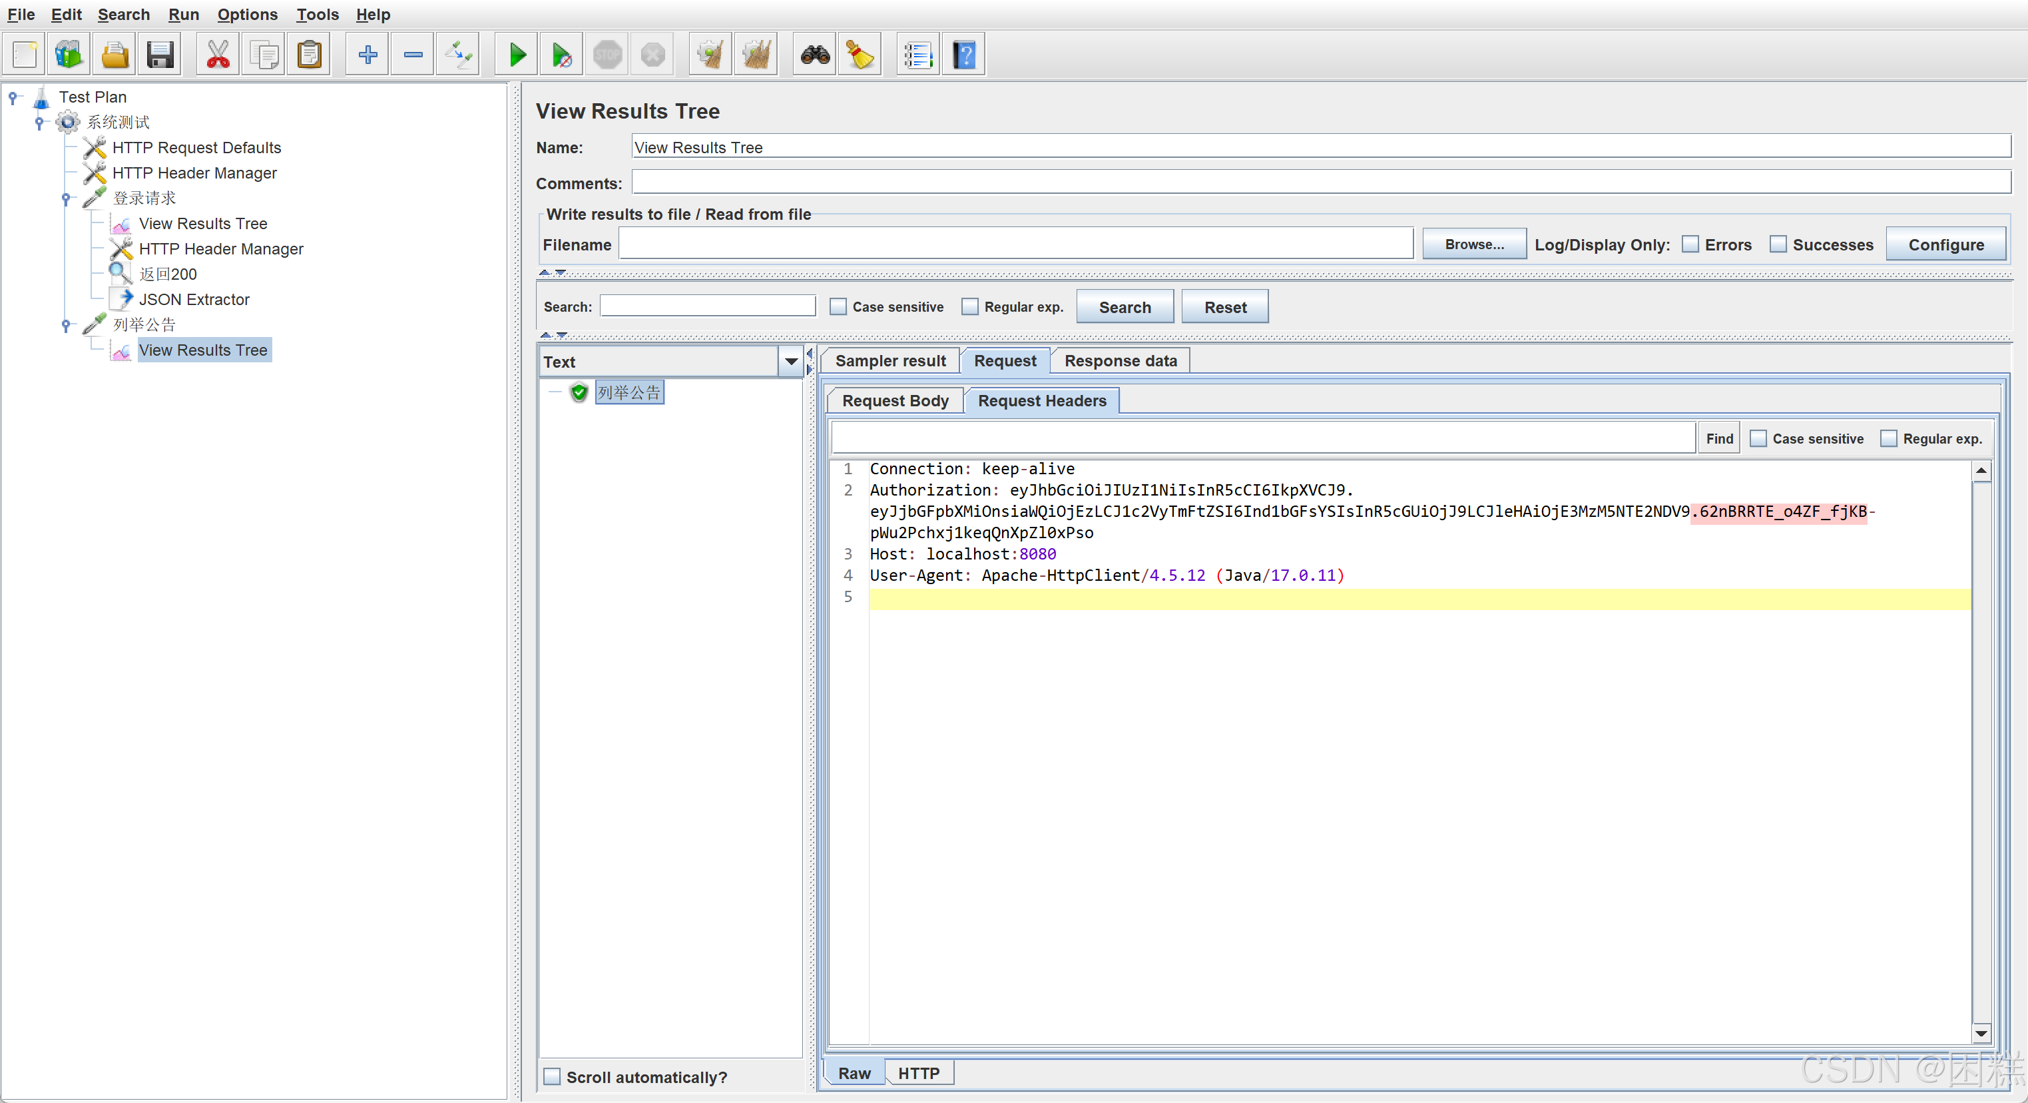Open Help question mark icon
Image resolution: width=2028 pixels, height=1103 pixels.
pyautogui.click(x=963, y=55)
